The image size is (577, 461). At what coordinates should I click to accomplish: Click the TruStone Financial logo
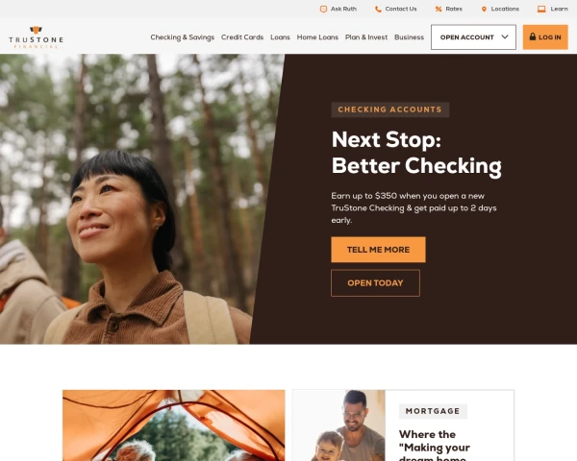37,37
